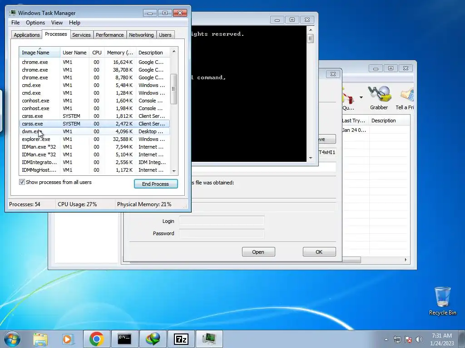Sort processes by CPU column

pyautogui.click(x=97, y=53)
